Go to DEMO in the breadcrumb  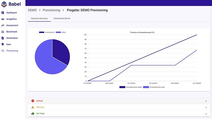click(x=33, y=10)
